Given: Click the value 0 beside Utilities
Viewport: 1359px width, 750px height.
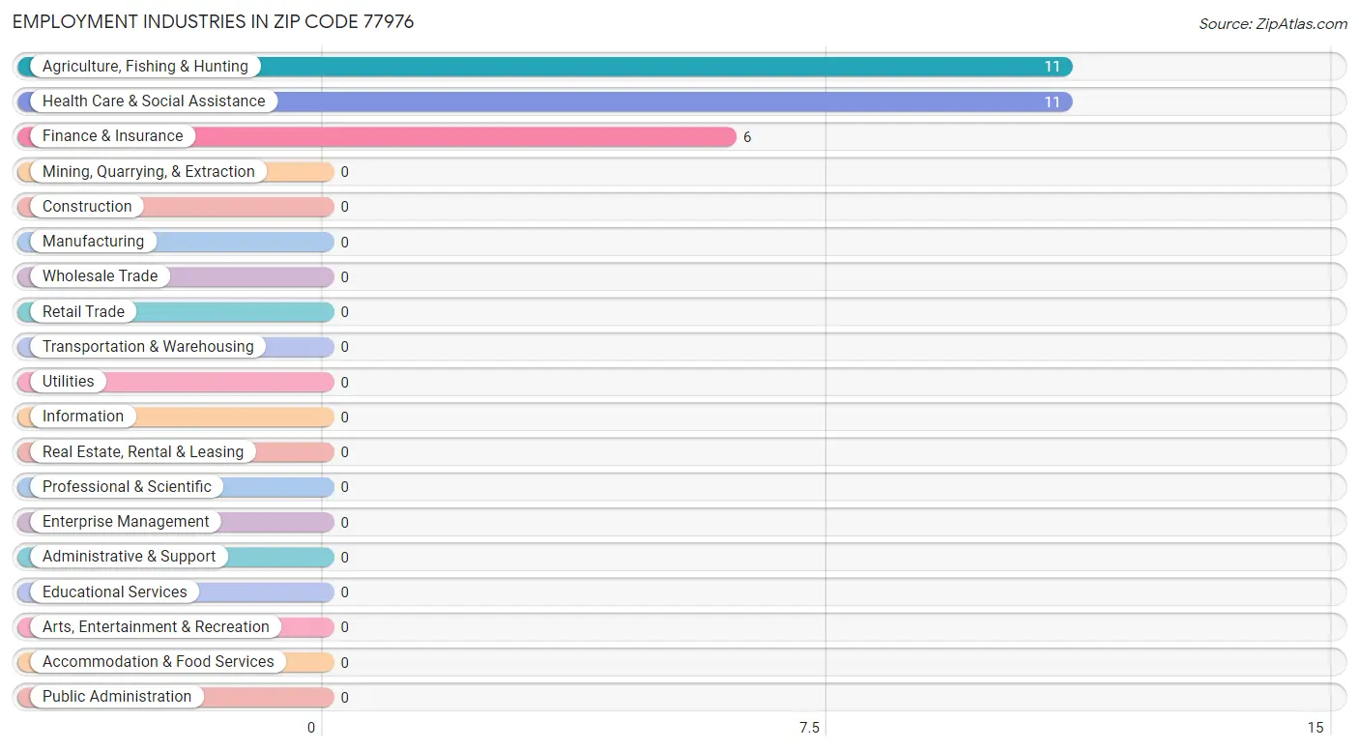Looking at the screenshot, I should pos(344,382).
